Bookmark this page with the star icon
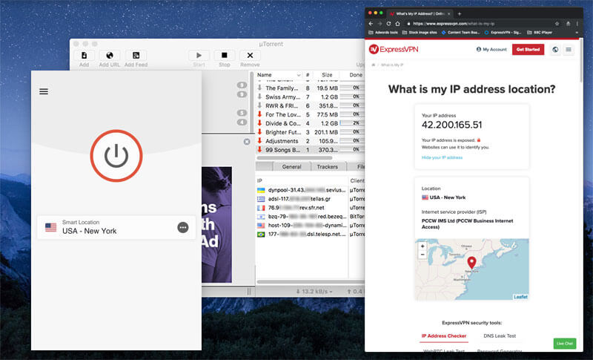 click(557, 24)
